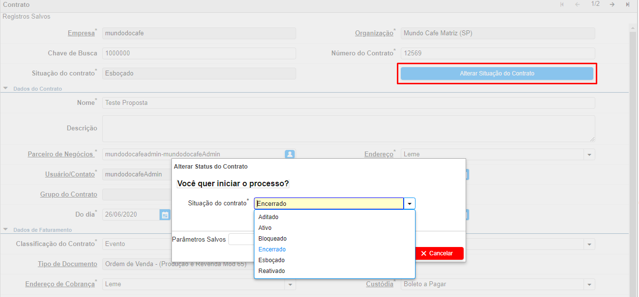Choose Bloqueado in the dropdown list
The image size is (639, 297).
pyautogui.click(x=273, y=239)
